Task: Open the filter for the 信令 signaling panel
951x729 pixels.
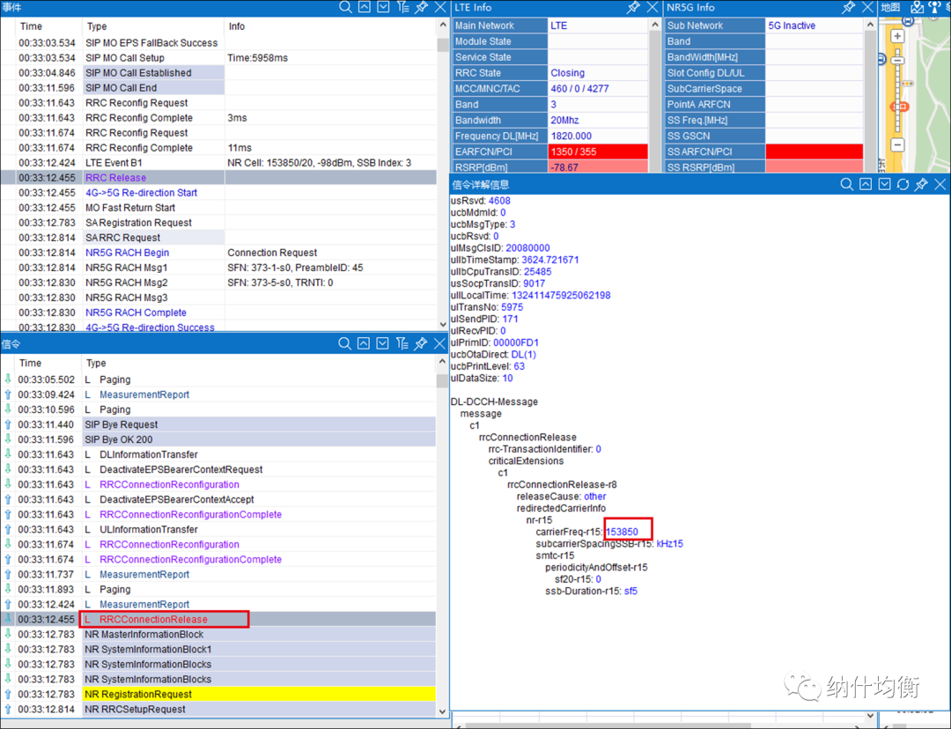Action: click(x=402, y=344)
